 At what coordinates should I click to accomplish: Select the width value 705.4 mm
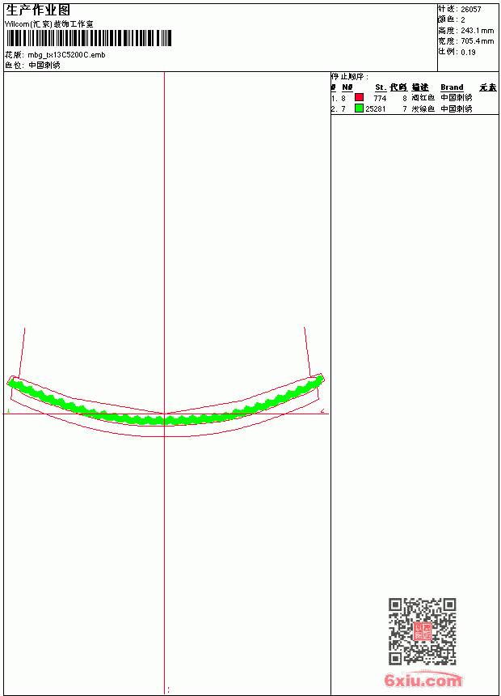[x=477, y=41]
